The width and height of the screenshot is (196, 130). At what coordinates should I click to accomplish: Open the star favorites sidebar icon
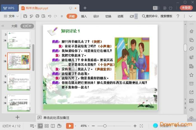coord(191,75)
